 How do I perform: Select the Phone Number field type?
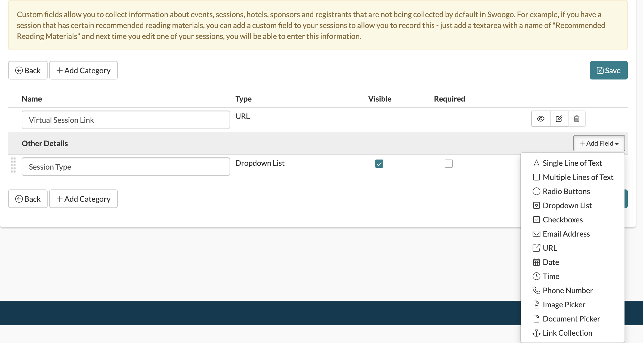[x=568, y=290]
